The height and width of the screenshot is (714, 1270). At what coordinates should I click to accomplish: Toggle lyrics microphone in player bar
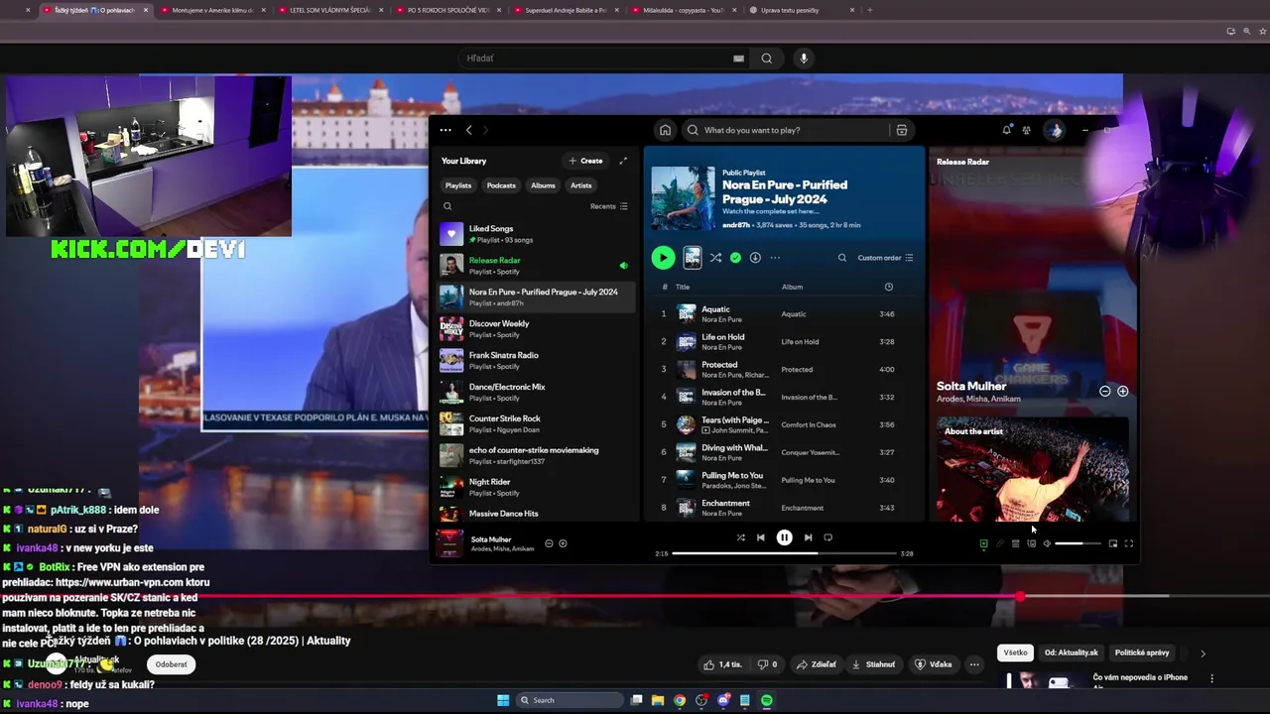coord(1000,543)
